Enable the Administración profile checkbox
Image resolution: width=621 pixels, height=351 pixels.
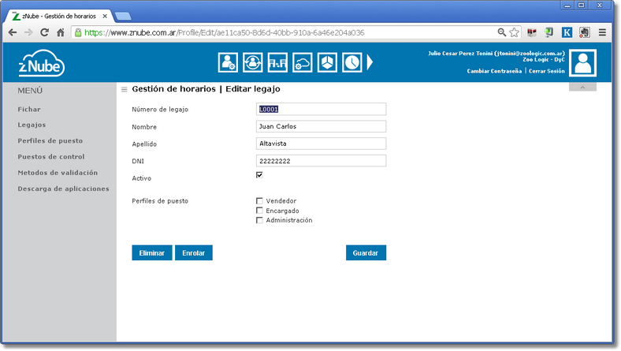pyautogui.click(x=259, y=220)
